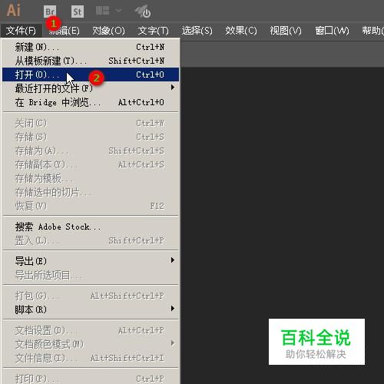Open the 选择(S) menu

click(197, 31)
